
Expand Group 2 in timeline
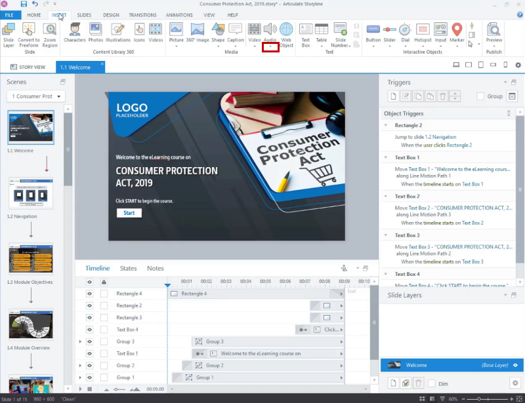click(x=80, y=366)
